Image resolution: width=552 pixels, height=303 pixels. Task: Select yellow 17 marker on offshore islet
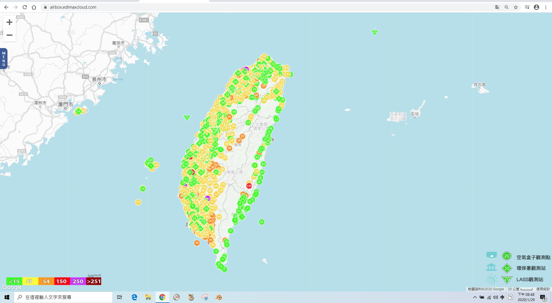point(138,202)
